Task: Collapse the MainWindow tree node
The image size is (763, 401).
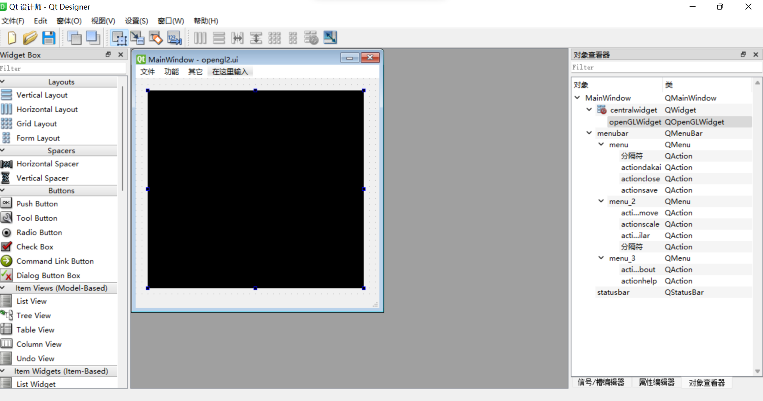Action: [577, 98]
